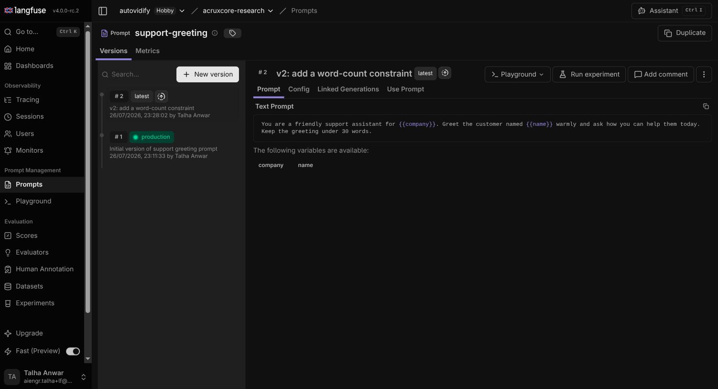Toggle the Fast (Preview) switch
Image resolution: width=718 pixels, height=389 pixels.
73,351
